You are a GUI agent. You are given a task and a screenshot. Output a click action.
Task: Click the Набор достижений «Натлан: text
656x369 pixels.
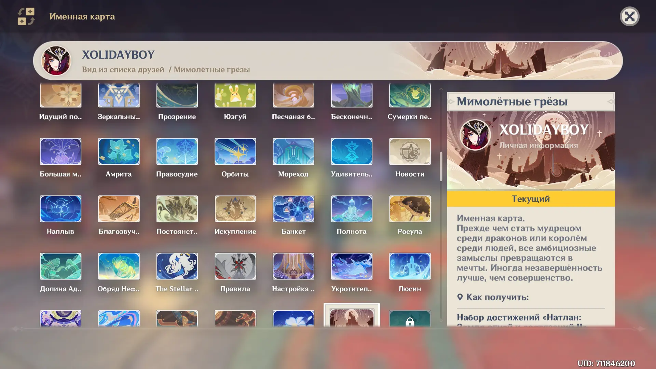point(519,317)
